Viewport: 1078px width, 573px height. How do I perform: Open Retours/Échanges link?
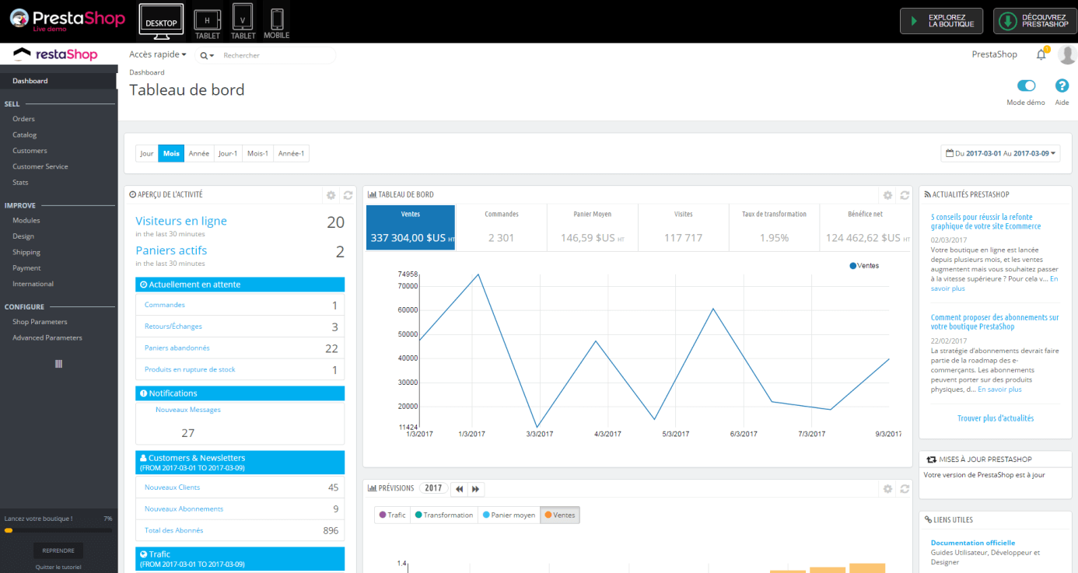pyautogui.click(x=173, y=327)
